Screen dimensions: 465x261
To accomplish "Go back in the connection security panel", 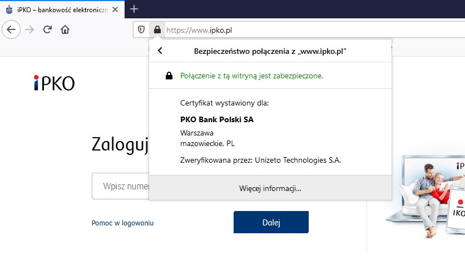I will coord(160,51).
